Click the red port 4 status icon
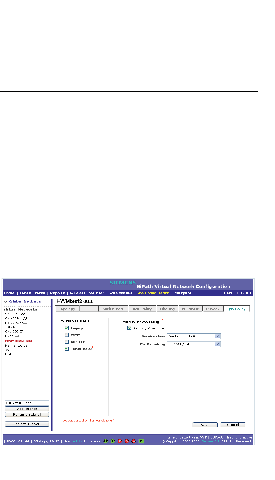Viewport: 275px width, 480px height. tap(133, 441)
